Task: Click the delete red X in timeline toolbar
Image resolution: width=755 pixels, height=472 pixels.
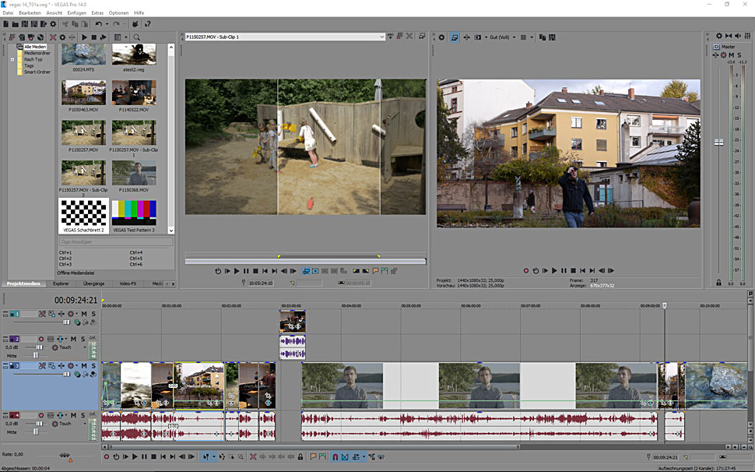Action: pos(252,456)
